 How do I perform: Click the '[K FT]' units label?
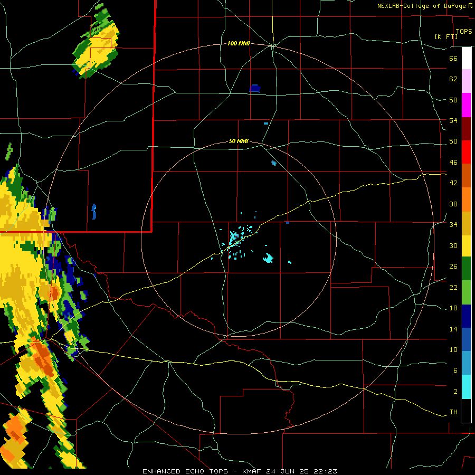pos(446,36)
